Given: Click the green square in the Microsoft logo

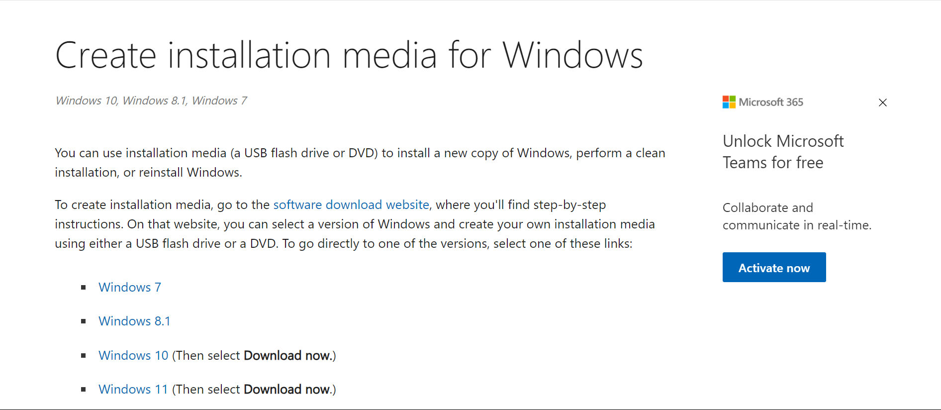Looking at the screenshot, I should click(x=733, y=99).
